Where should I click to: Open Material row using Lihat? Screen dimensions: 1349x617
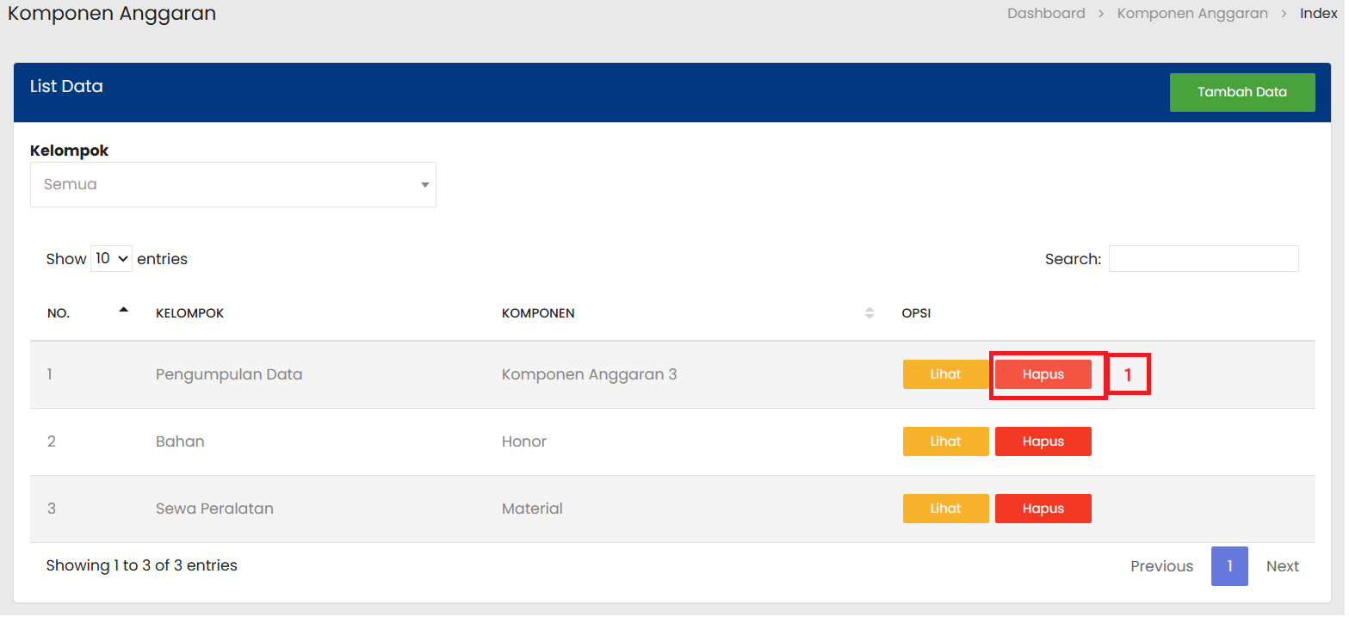click(945, 509)
